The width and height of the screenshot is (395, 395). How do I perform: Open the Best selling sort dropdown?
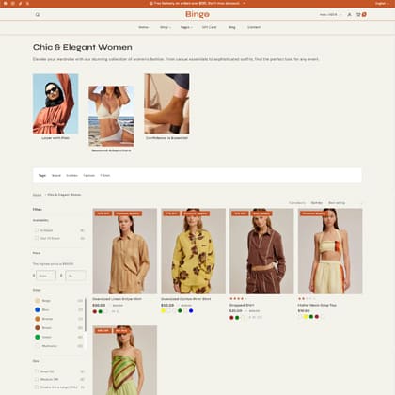(x=345, y=203)
